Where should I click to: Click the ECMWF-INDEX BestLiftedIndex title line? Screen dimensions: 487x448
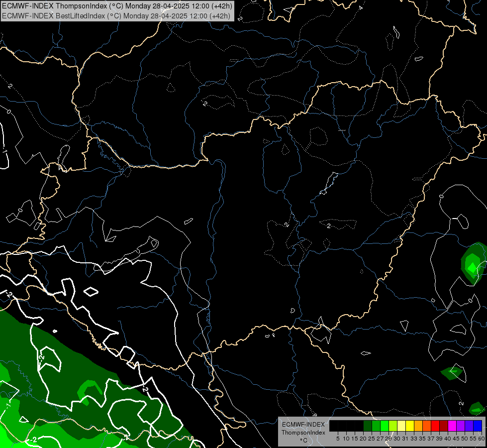point(116,16)
